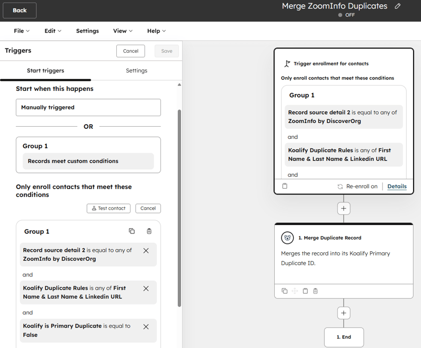Click the move icon on the Merge action

pyautogui.click(x=295, y=291)
